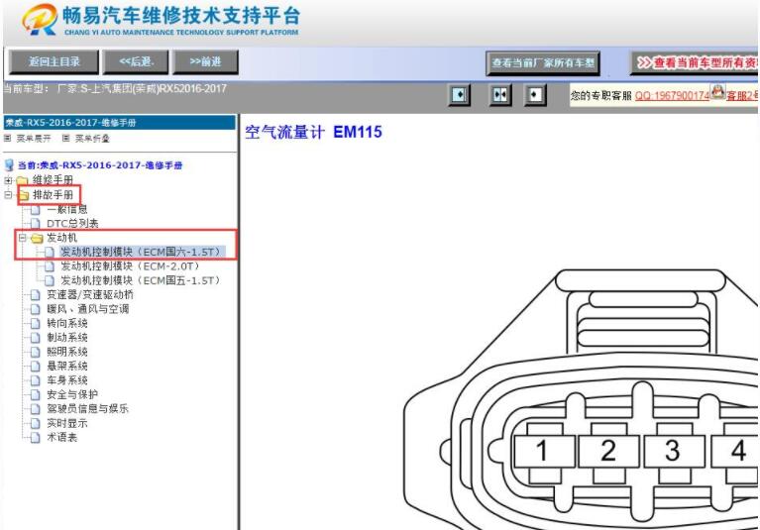Image resolution: width=760 pixels, height=530 pixels.
Task: Select the 发动机 folder
Action: coord(61,238)
